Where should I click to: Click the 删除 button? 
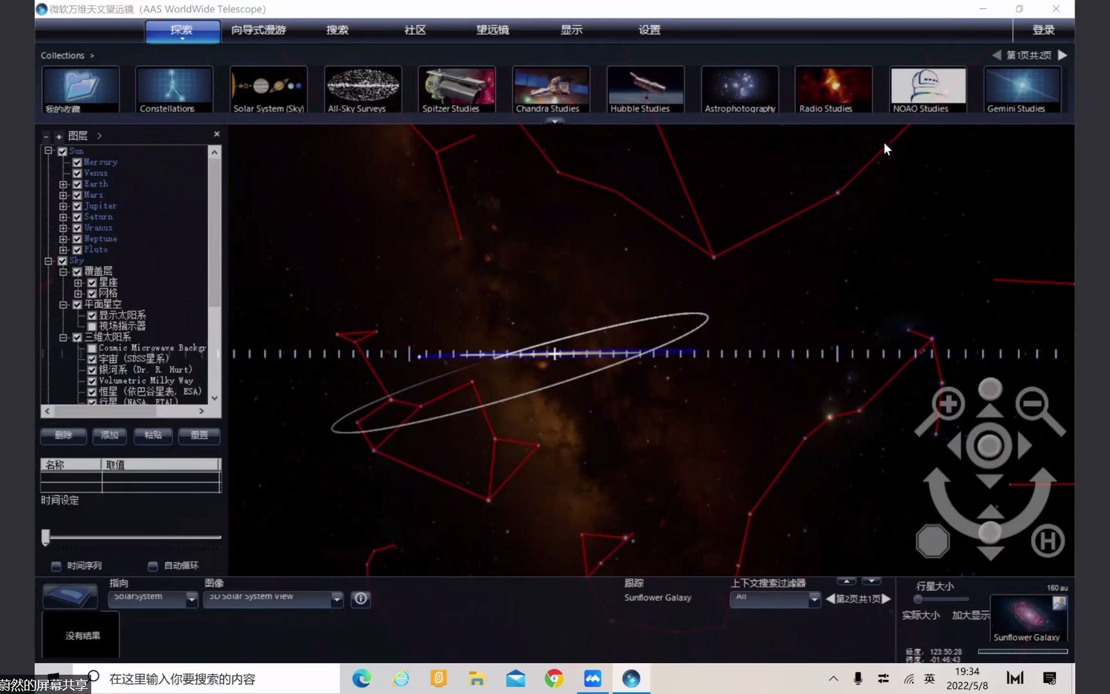click(64, 436)
